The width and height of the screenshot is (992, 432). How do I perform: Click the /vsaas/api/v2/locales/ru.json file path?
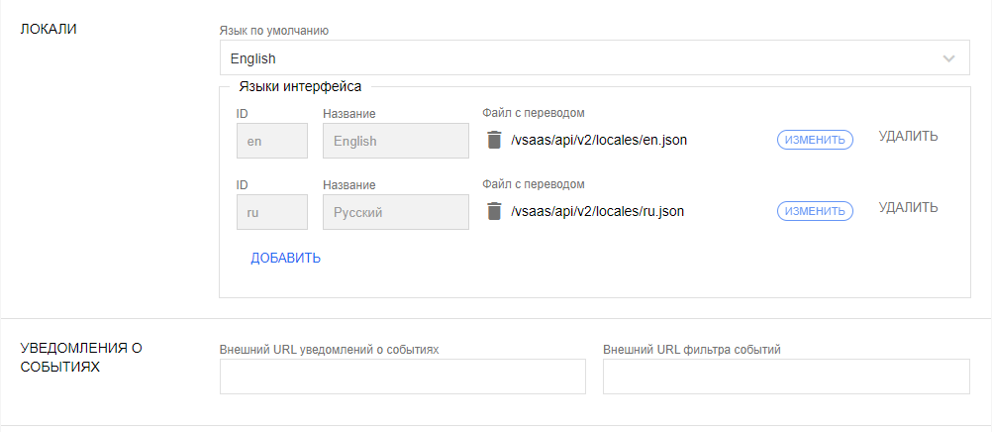pyautogui.click(x=597, y=212)
